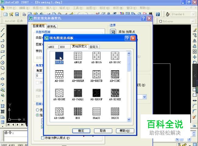This screenshot has width=198, height=146.
Task: Click the 帮助(H) button in pattern palette
Action: 125,131
